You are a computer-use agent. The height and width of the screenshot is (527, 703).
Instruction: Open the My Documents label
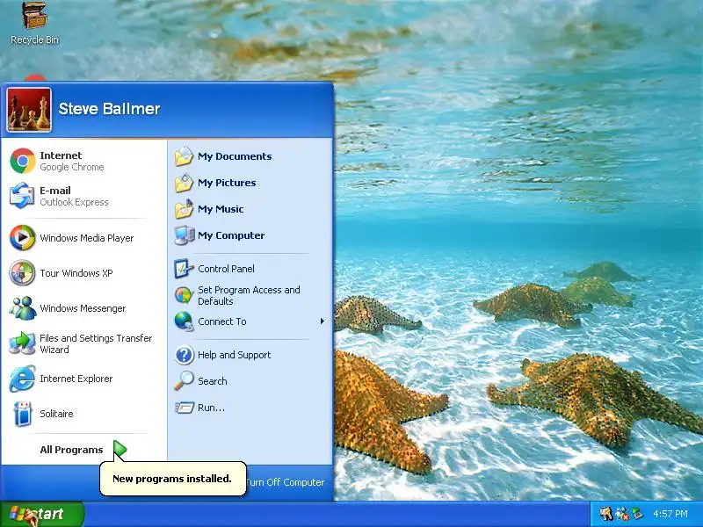tap(235, 156)
